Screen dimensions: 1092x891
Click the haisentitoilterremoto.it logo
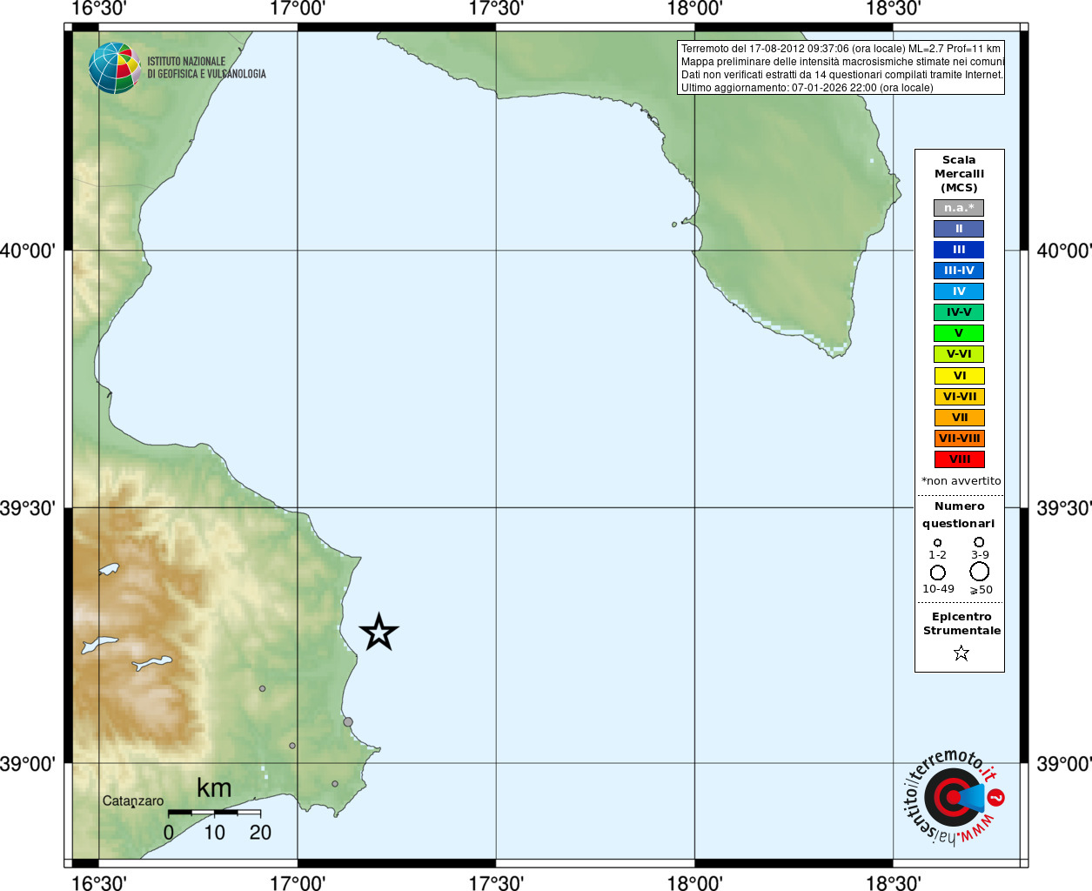(x=954, y=797)
